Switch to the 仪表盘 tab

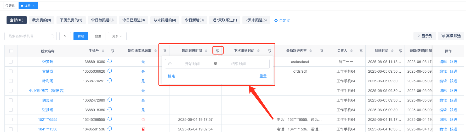tap(10, 5)
